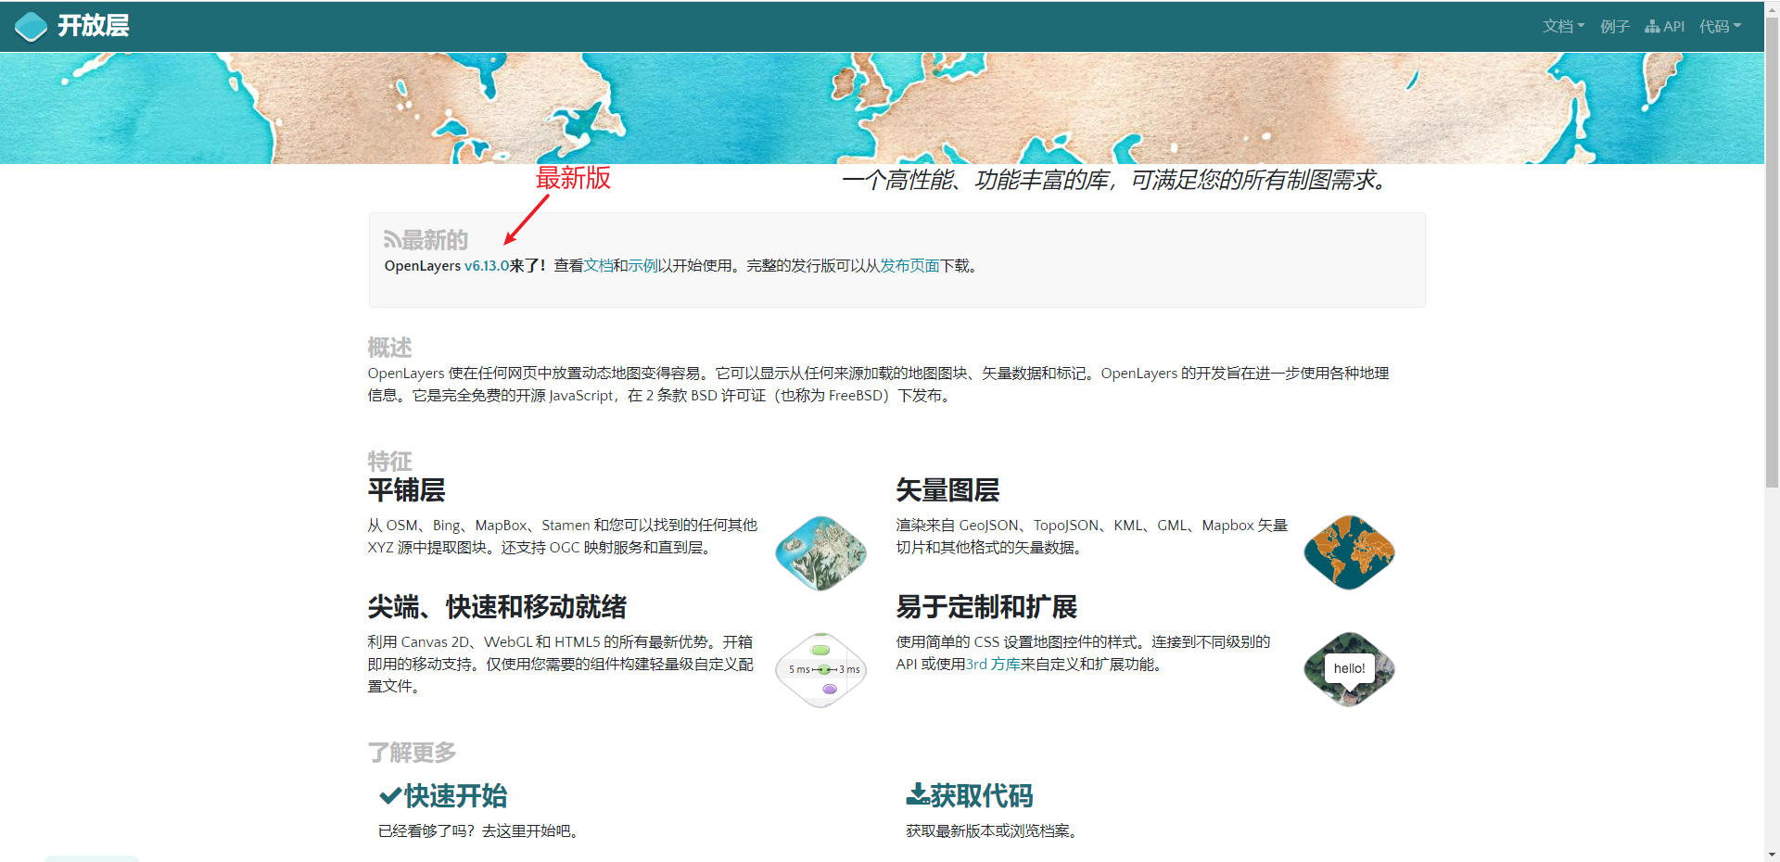Viewport: 1780px width, 862px height.
Task: Open the 快速开始 heading link
Action: click(x=455, y=796)
